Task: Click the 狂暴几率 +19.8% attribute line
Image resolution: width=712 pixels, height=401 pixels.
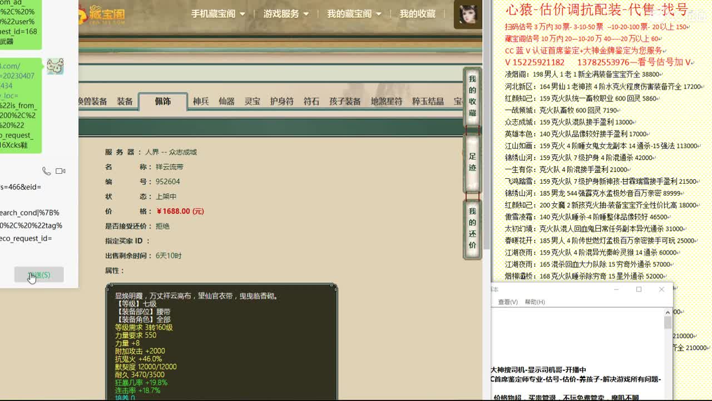Action: (141, 383)
